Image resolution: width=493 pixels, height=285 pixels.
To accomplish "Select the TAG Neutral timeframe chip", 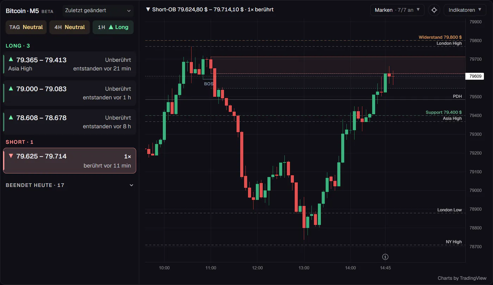I will [26, 27].
